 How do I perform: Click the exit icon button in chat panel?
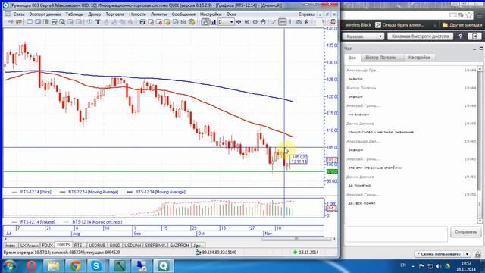tap(475, 36)
